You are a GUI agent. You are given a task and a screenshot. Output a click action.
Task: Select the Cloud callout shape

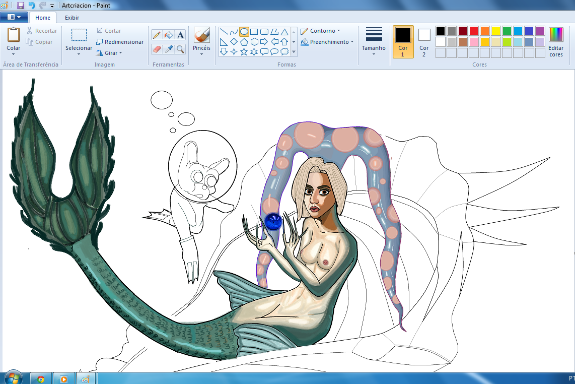[284, 52]
